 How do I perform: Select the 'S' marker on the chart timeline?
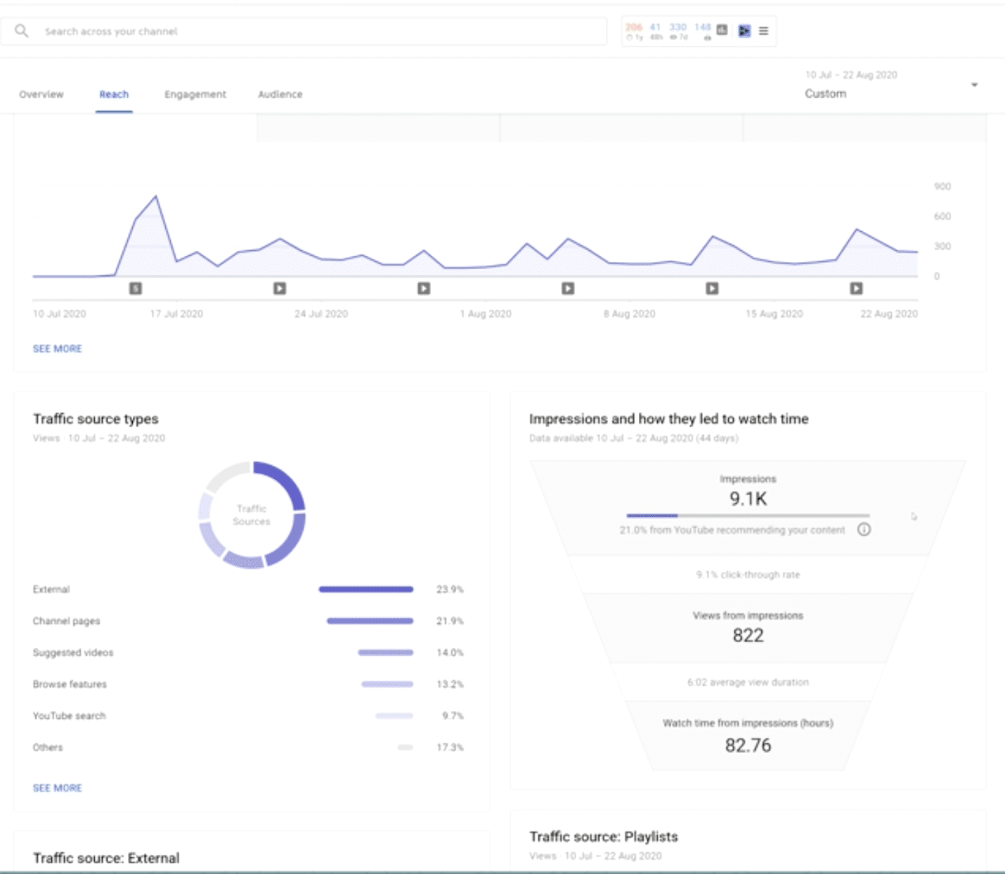[136, 288]
